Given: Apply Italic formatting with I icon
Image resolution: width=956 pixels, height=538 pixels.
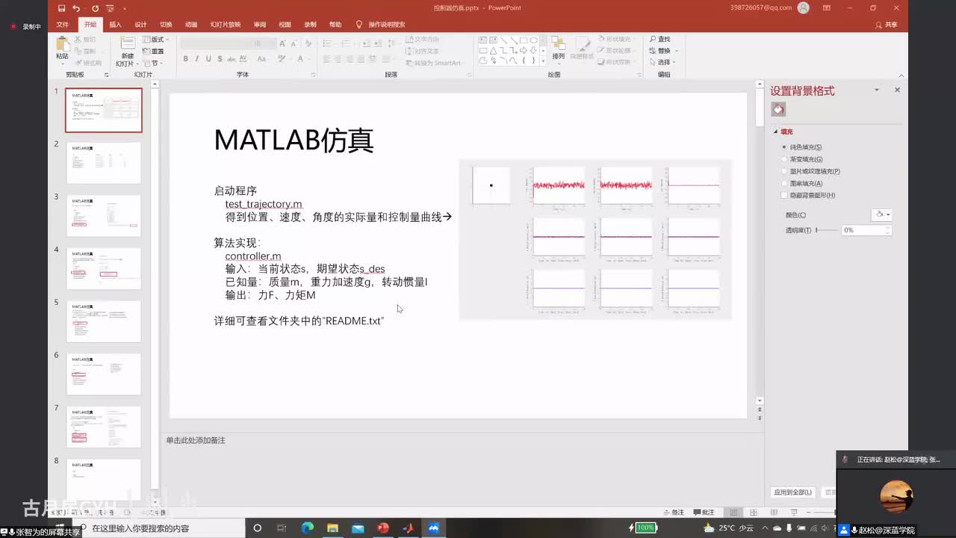Looking at the screenshot, I should tap(196, 59).
